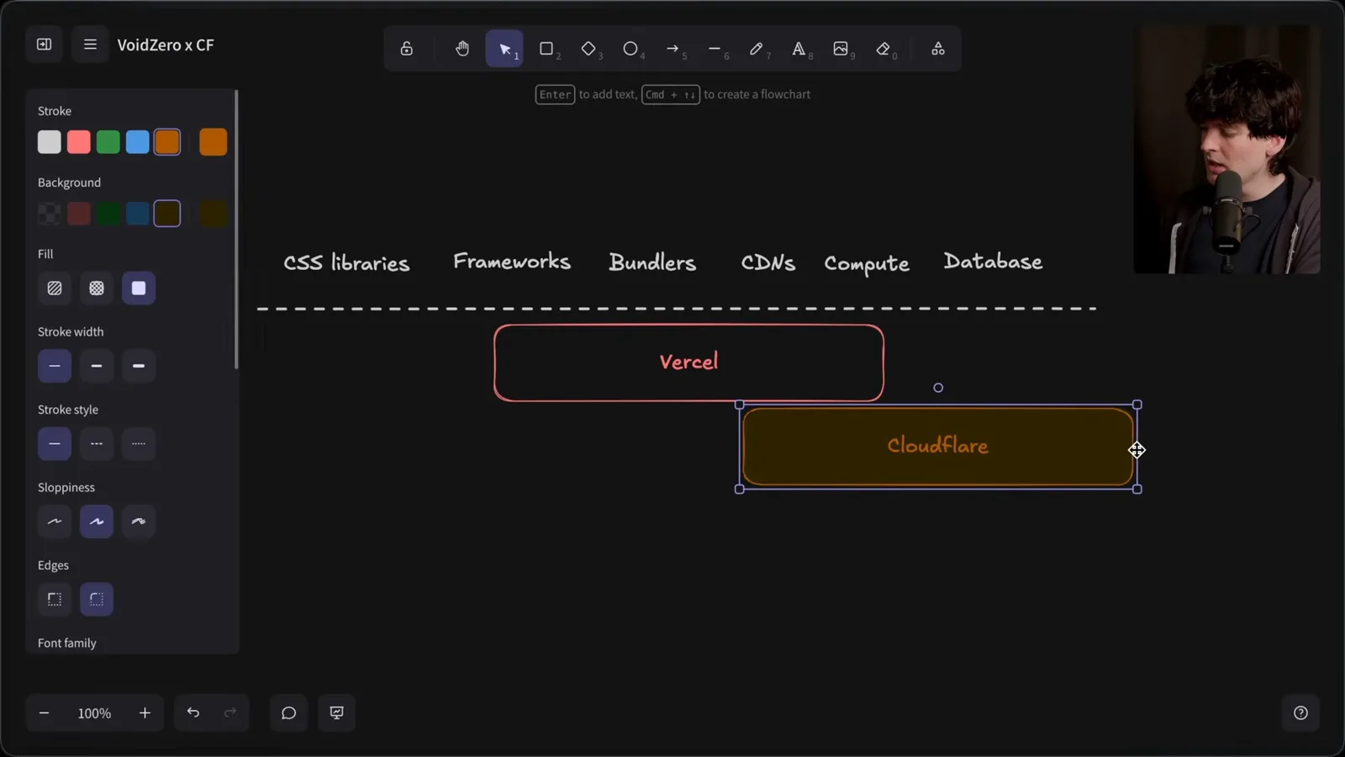1345x757 pixels.
Task: Set fill to solid
Action: (139, 289)
